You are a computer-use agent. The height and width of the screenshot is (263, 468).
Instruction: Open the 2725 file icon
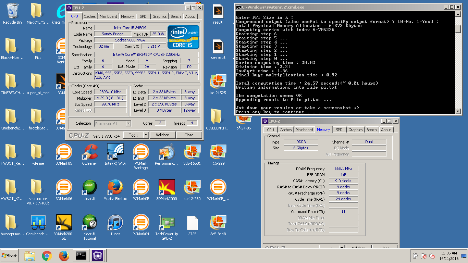coord(192,225)
